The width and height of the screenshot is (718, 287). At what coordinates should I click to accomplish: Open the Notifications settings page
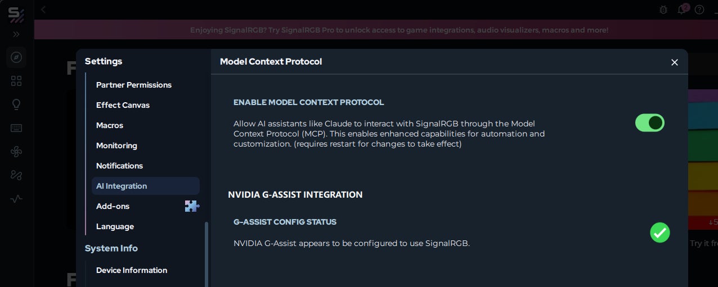click(x=119, y=166)
